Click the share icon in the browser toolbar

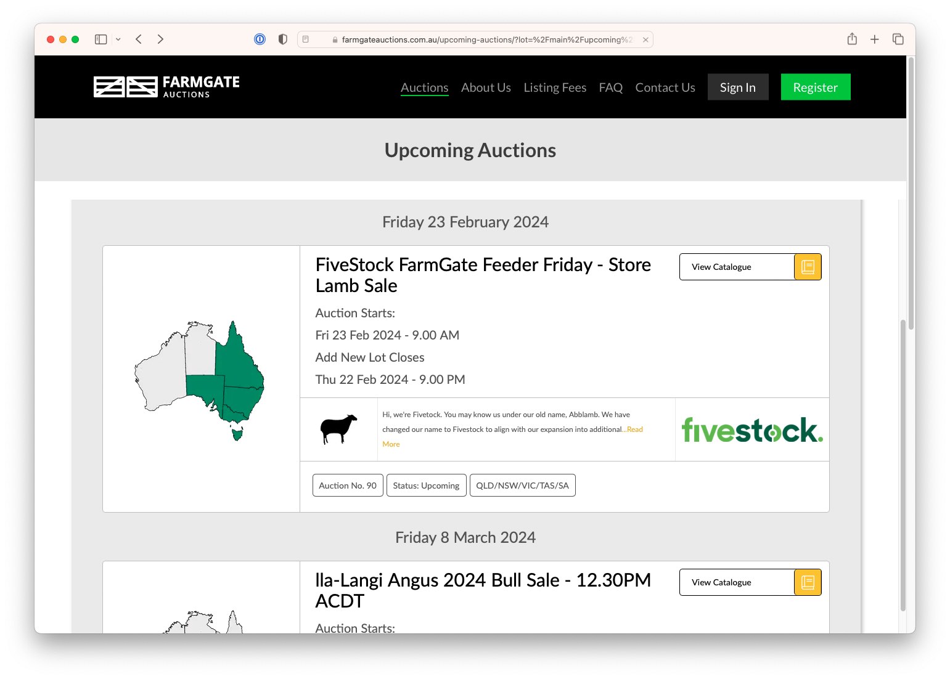(852, 39)
